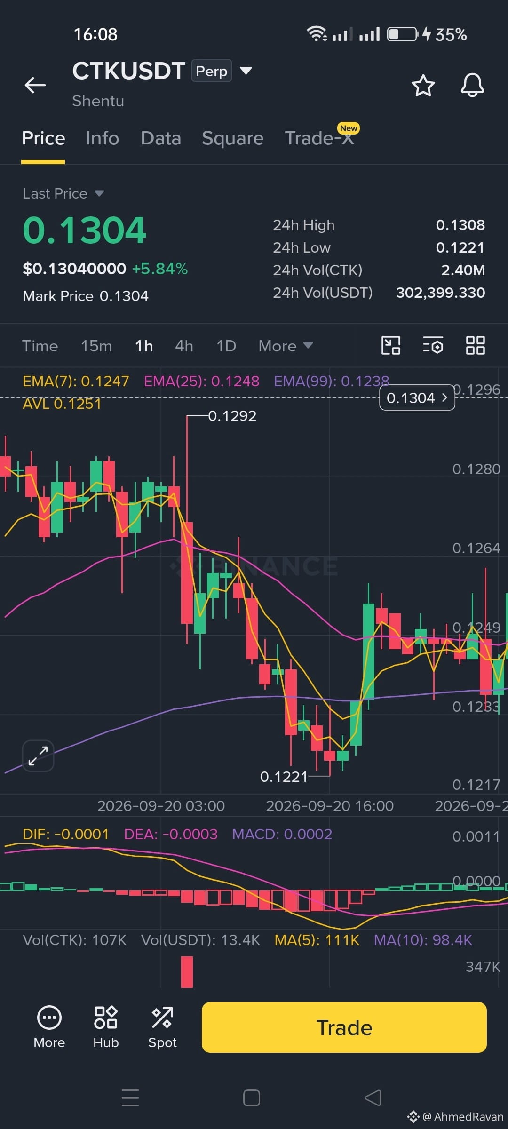Viewport: 508px width, 1129px height.
Task: Open the Last Price dropdown
Action: [x=63, y=193]
